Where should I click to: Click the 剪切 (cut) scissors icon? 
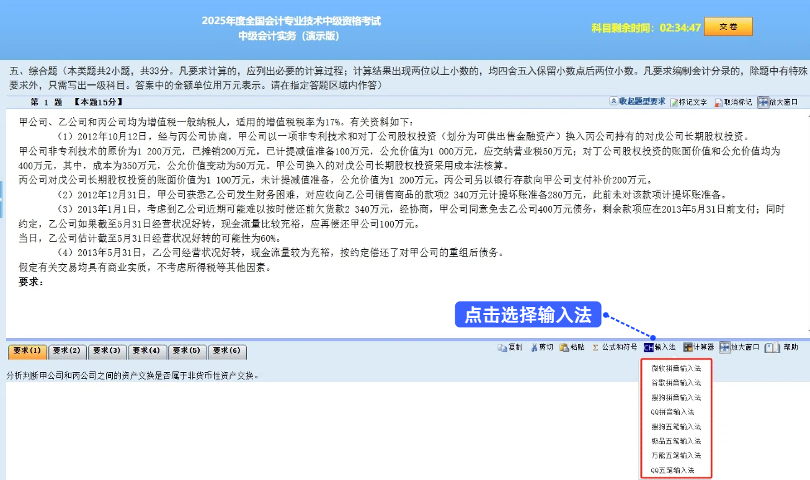(x=541, y=347)
